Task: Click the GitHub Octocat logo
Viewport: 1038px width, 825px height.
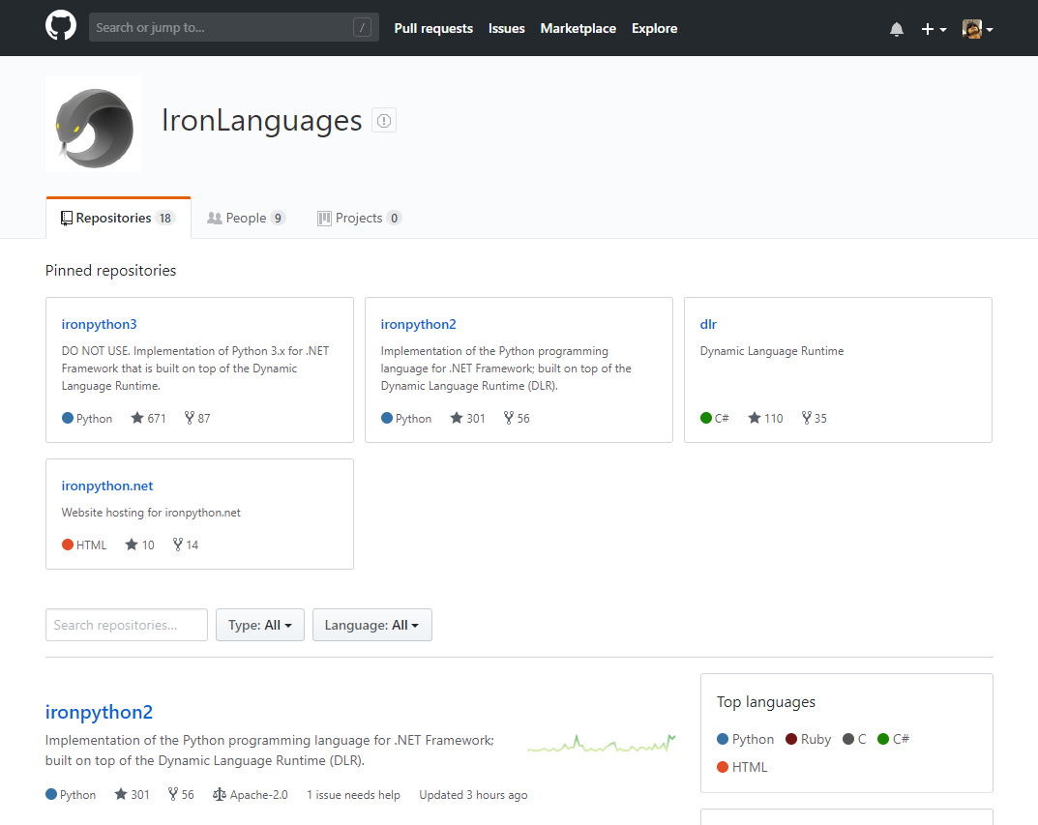Action: pyautogui.click(x=61, y=26)
